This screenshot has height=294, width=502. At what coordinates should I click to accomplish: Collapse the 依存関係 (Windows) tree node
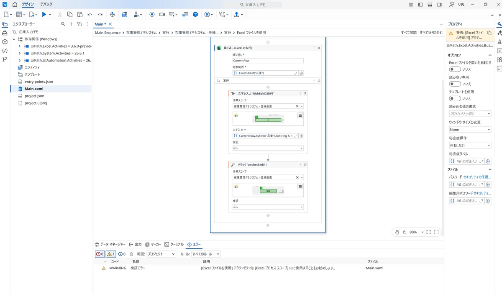pyautogui.click(x=14, y=39)
